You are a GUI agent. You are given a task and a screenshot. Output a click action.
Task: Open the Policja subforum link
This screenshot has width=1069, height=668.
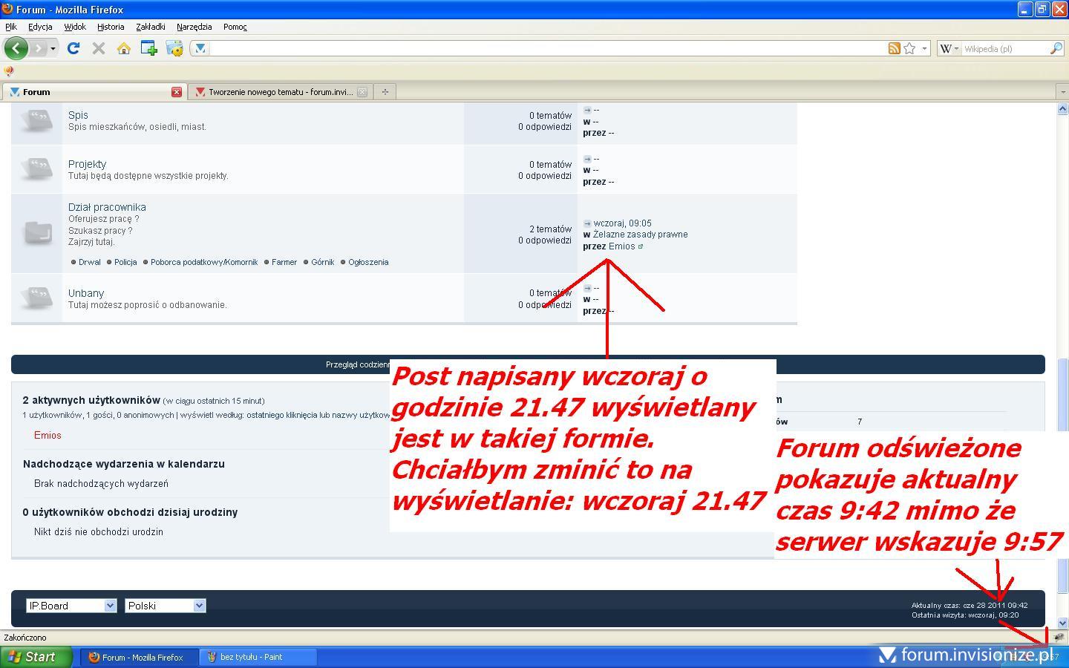point(125,262)
